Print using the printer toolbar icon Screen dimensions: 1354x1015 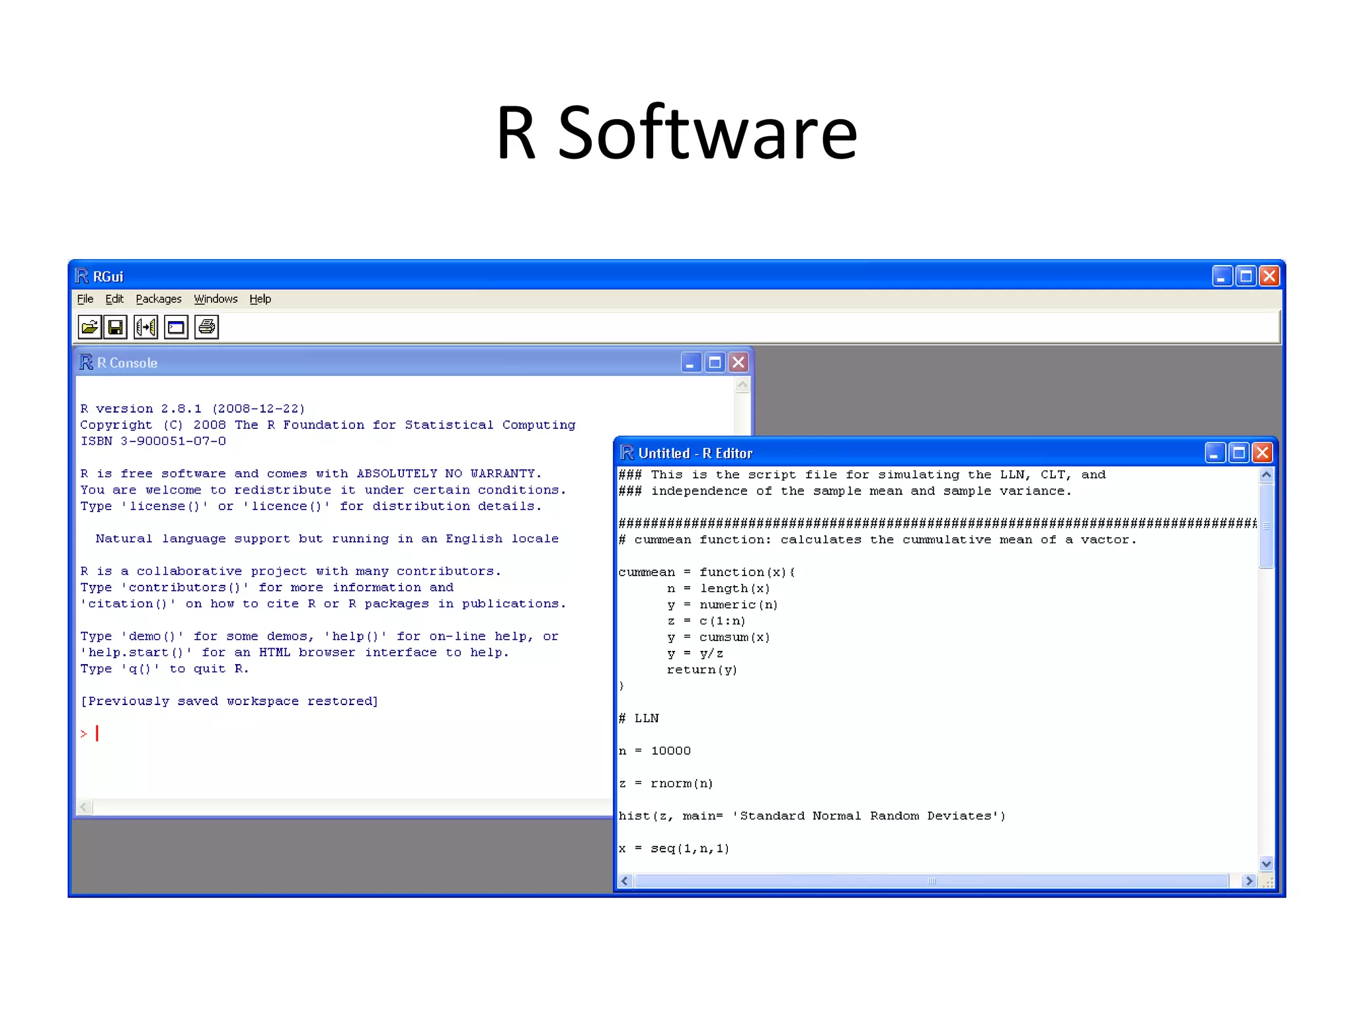pyautogui.click(x=206, y=327)
